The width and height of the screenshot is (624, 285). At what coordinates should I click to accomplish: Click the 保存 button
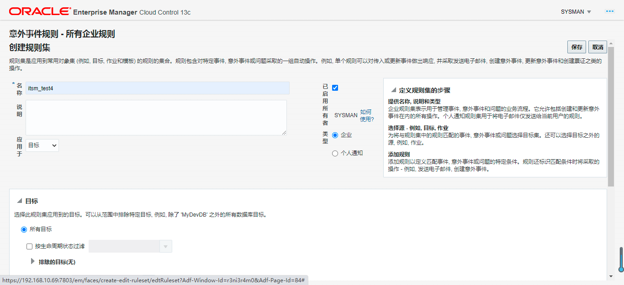(576, 47)
